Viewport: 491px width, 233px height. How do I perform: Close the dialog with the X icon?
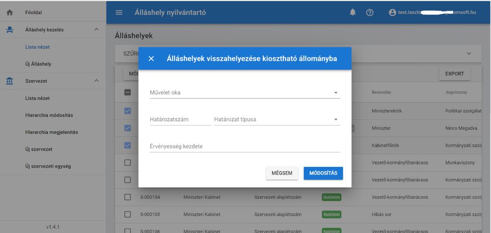[151, 58]
